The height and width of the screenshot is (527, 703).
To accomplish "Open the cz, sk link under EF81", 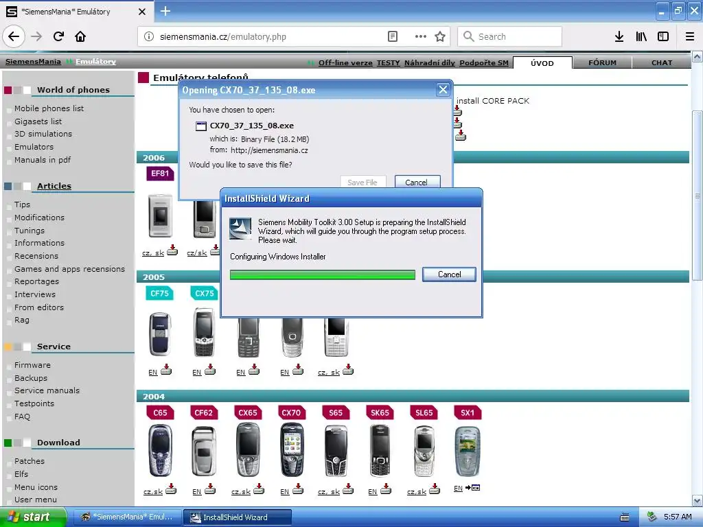I will tap(153, 253).
